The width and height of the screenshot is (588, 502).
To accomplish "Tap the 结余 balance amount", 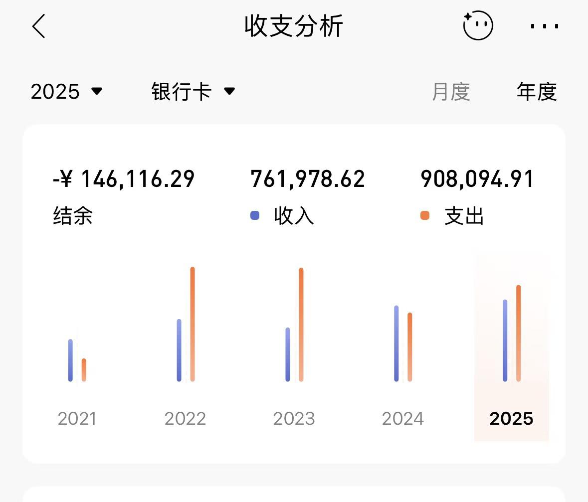I will click(x=124, y=179).
